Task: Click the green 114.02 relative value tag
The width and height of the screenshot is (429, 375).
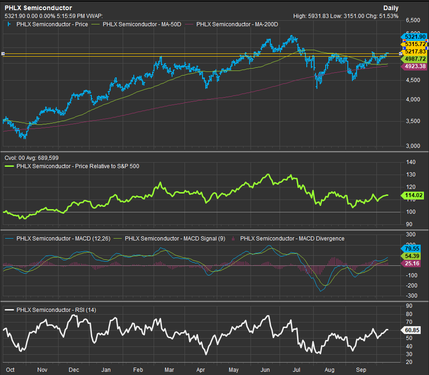Action: click(x=412, y=195)
